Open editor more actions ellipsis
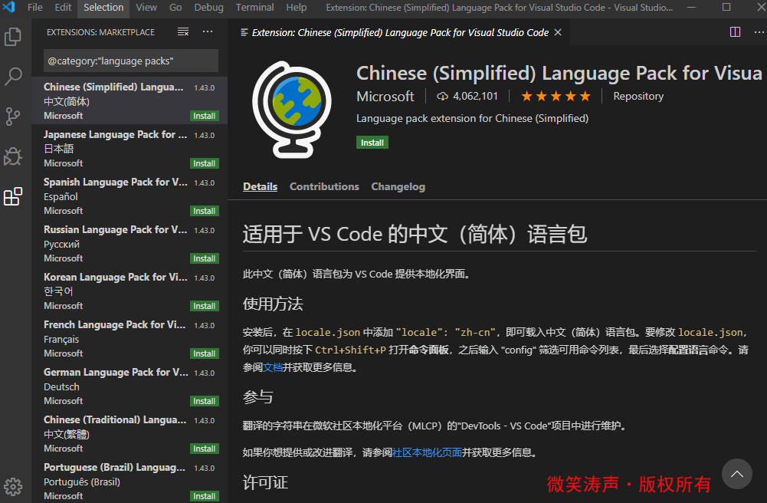Image resolution: width=767 pixels, height=503 pixels. coord(759,32)
